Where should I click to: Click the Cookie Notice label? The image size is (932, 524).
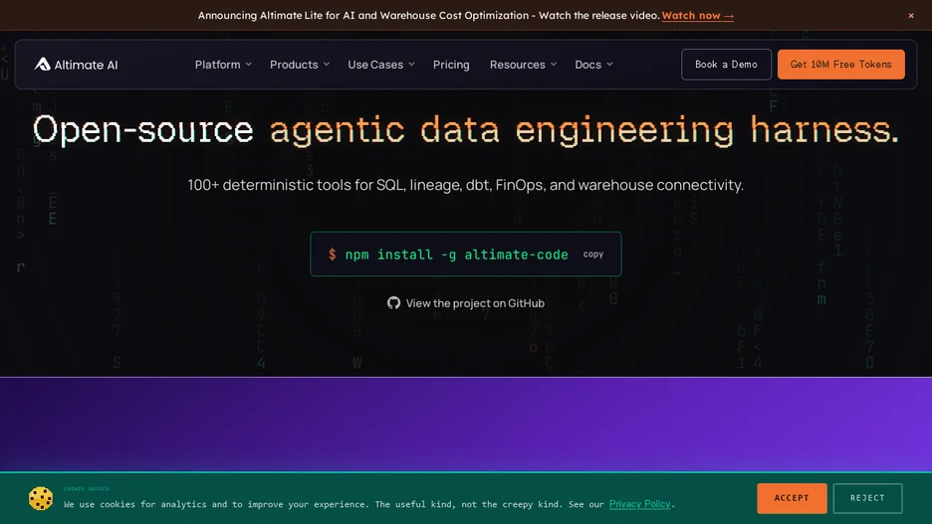click(87, 489)
